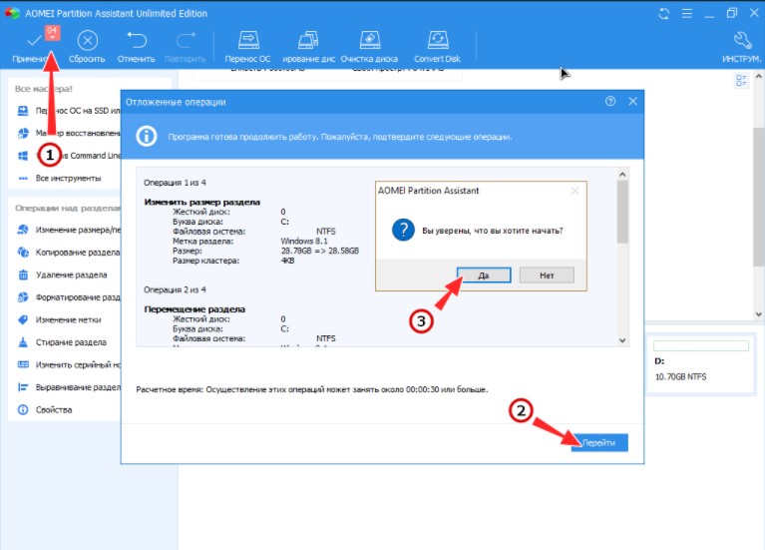Select Изменение размера partition operation
The image size is (765, 550).
(68, 230)
